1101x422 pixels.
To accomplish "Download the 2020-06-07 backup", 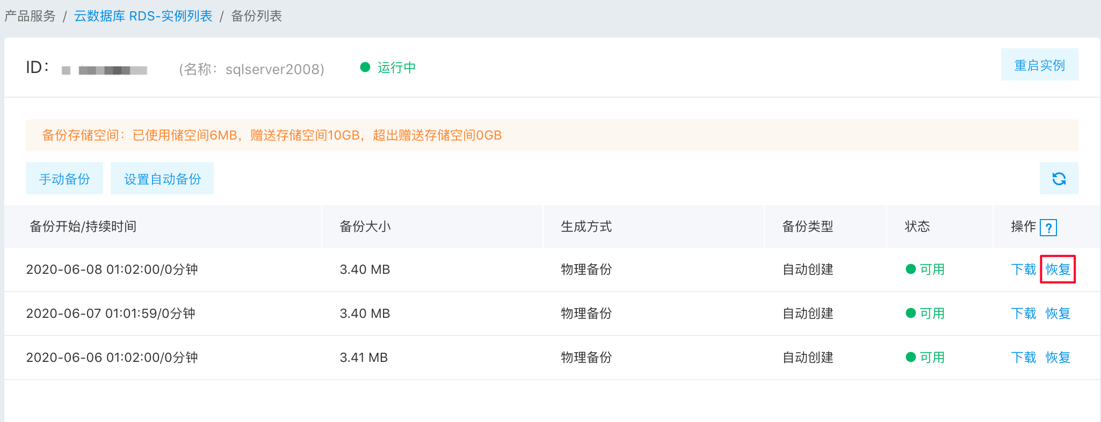I will 1023,313.
